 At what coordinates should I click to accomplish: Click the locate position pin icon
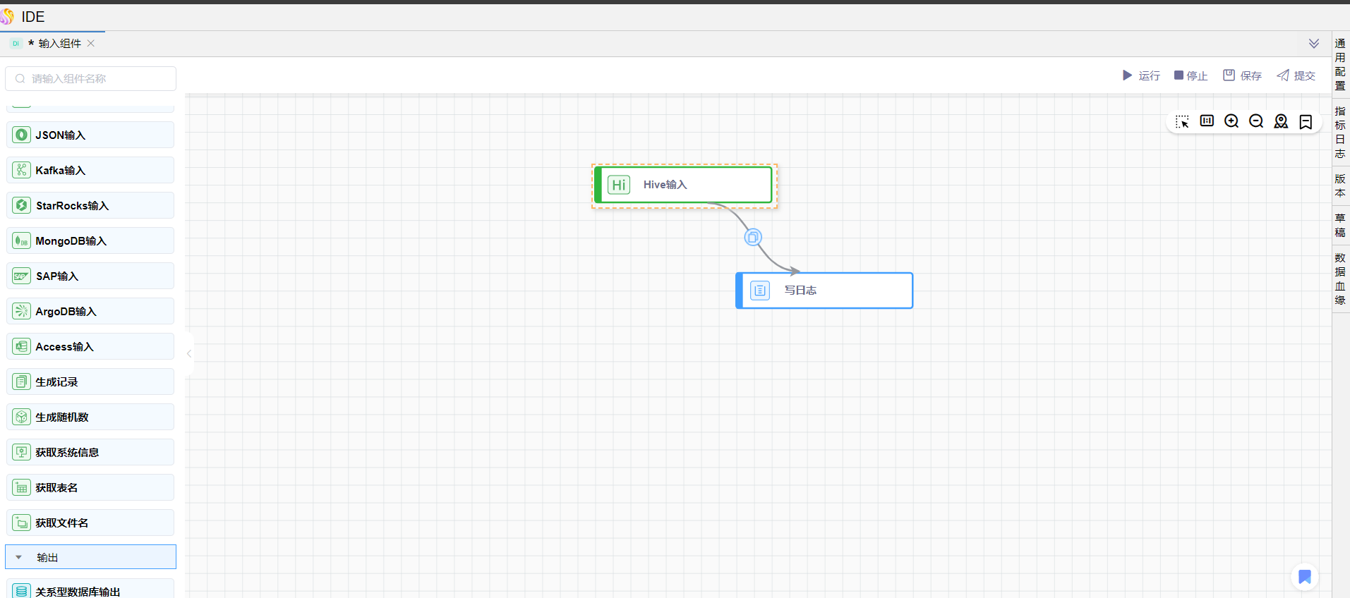1281,121
